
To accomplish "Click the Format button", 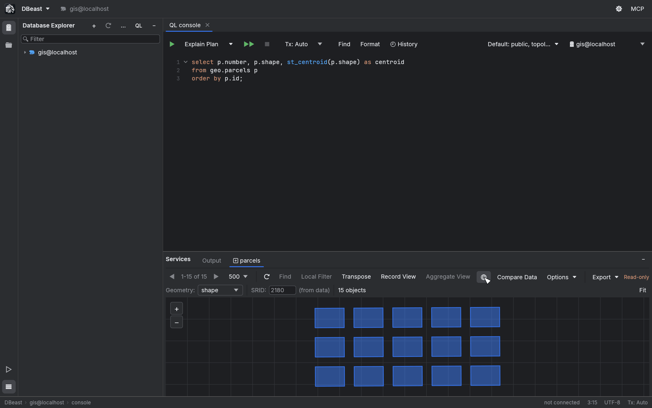I will pyautogui.click(x=370, y=44).
